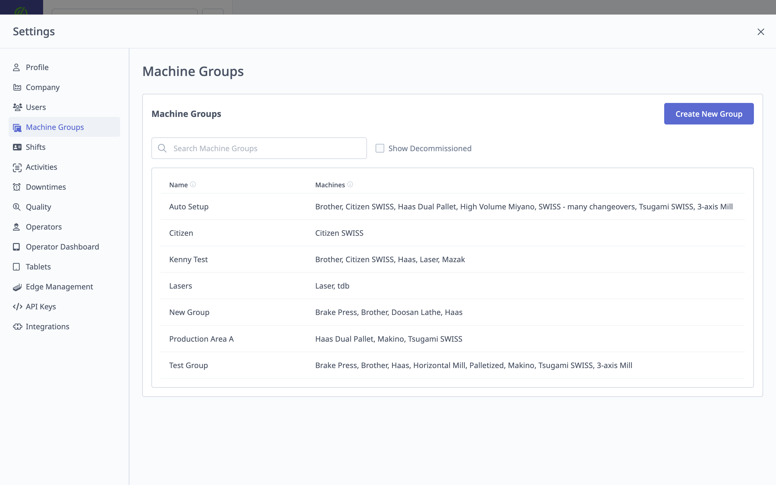The image size is (776, 485).
Task: Click the Profile person icon
Action: point(16,67)
